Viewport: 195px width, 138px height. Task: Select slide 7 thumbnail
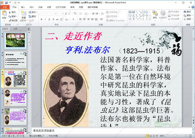15,97
